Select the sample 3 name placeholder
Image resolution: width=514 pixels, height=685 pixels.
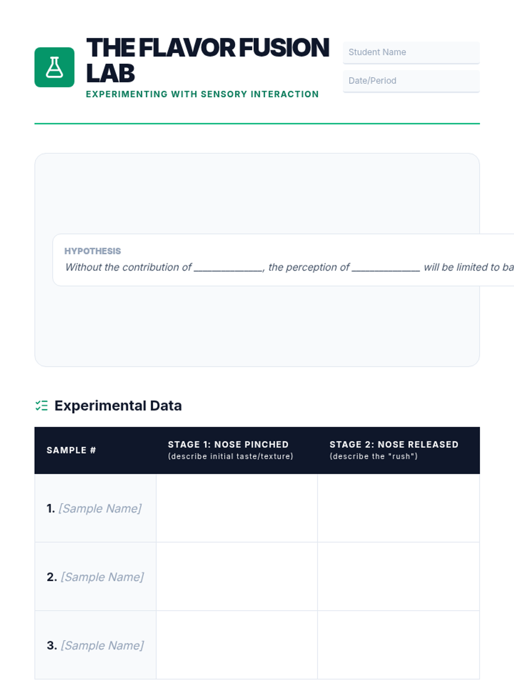point(102,645)
